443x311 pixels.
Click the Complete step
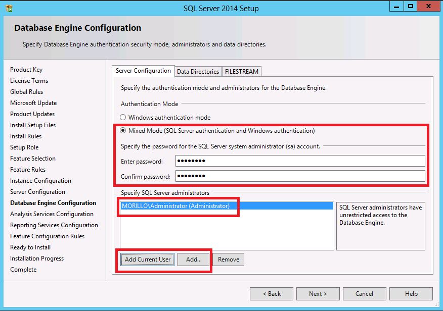23,270
